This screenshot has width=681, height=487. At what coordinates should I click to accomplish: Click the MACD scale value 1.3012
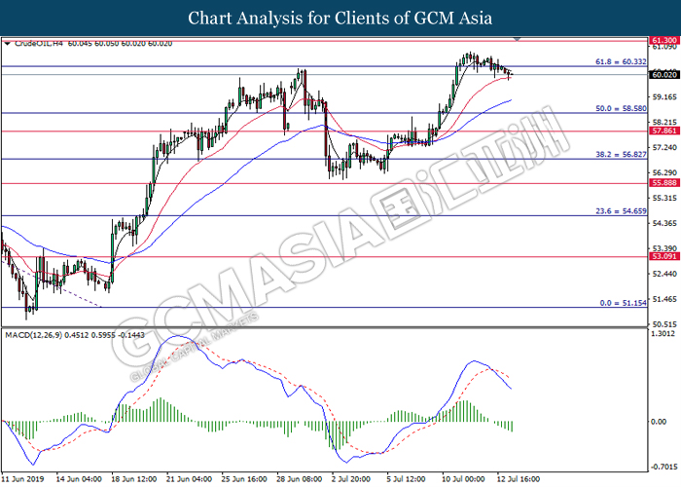pos(663,333)
